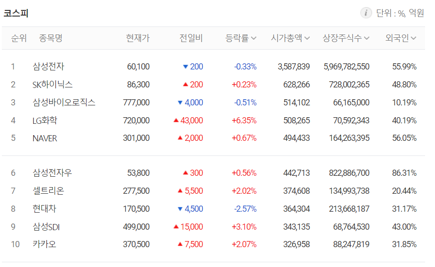Screen dimensions: 435x267
Task: Click the 전일비 column header
Action: (191, 38)
